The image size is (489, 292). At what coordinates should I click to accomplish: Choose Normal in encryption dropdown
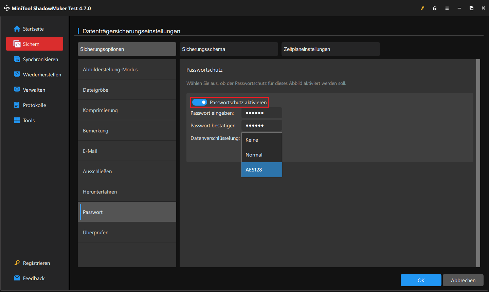[x=262, y=155]
